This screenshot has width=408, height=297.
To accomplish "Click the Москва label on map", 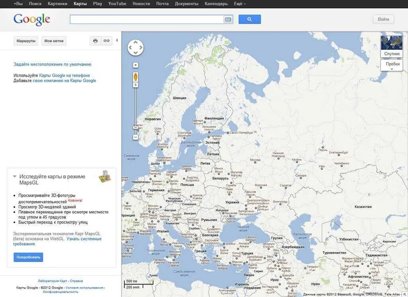I will (x=255, y=160).
